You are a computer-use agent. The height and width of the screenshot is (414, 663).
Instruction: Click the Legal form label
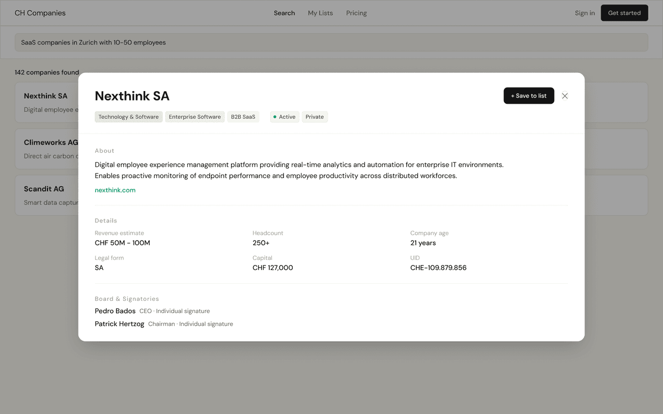click(x=109, y=258)
